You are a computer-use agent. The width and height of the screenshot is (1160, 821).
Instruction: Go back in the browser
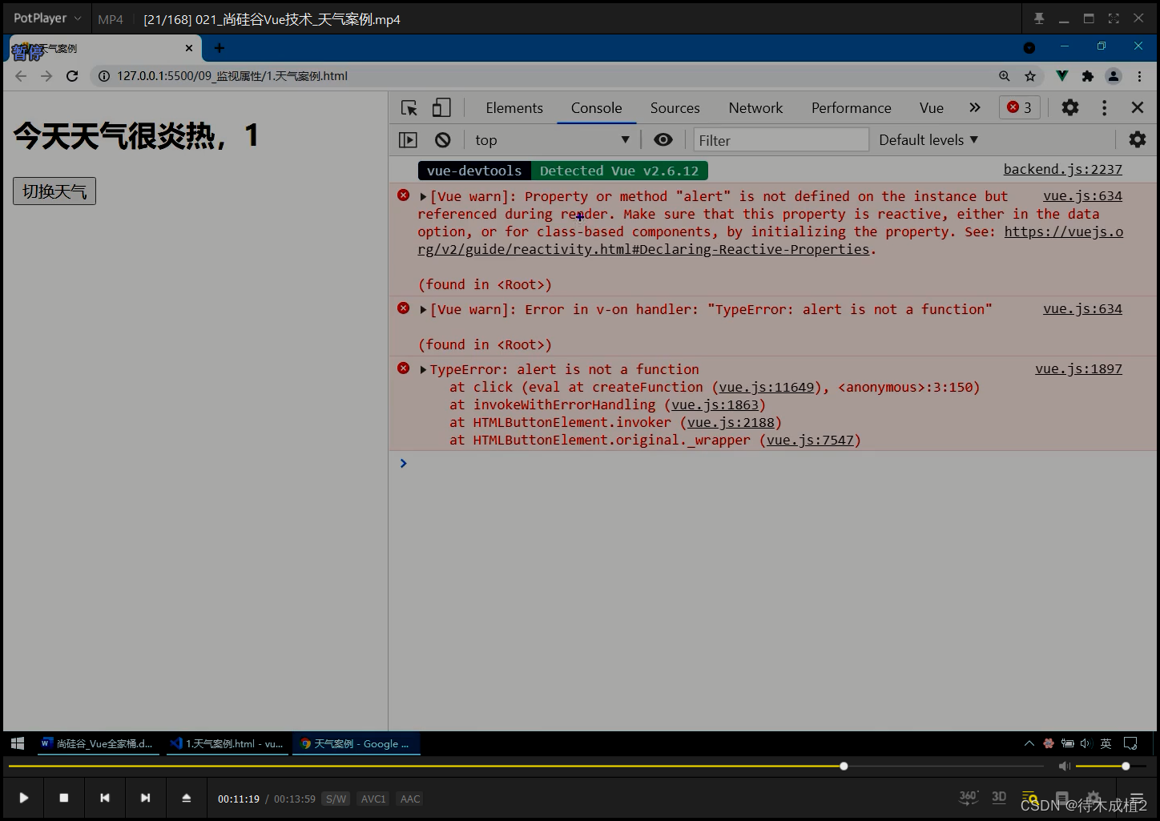[21, 76]
